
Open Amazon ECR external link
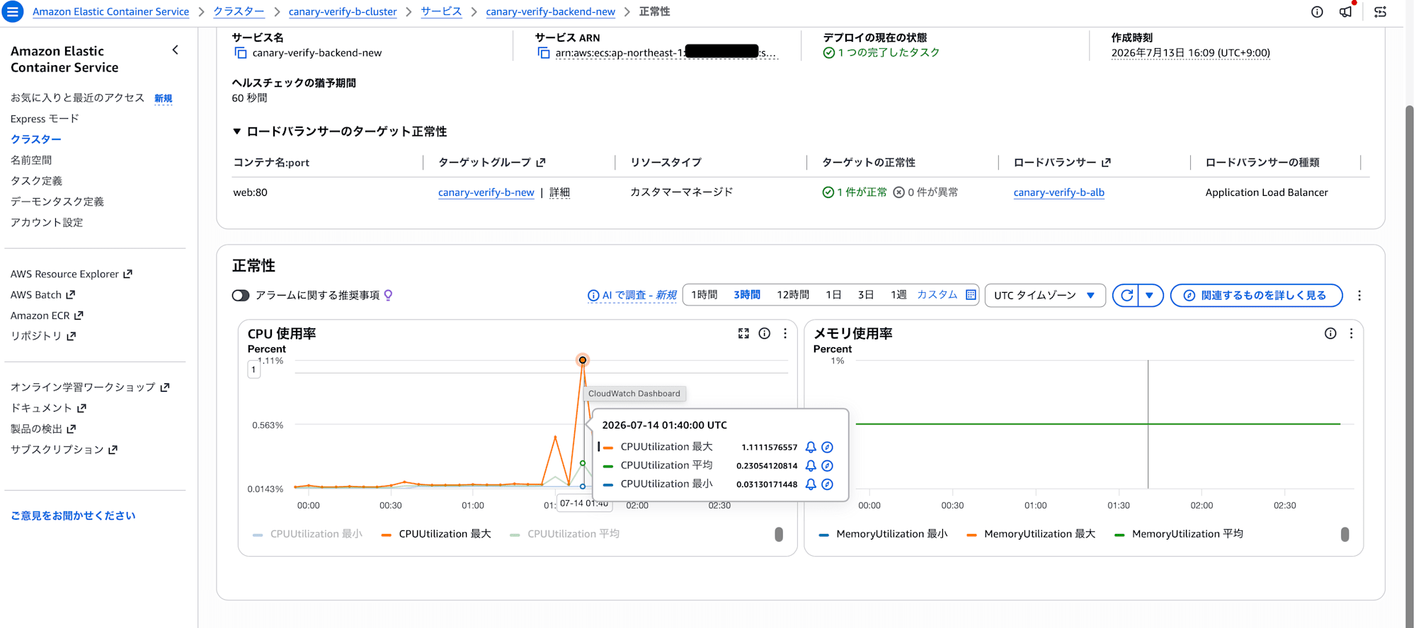click(x=47, y=315)
